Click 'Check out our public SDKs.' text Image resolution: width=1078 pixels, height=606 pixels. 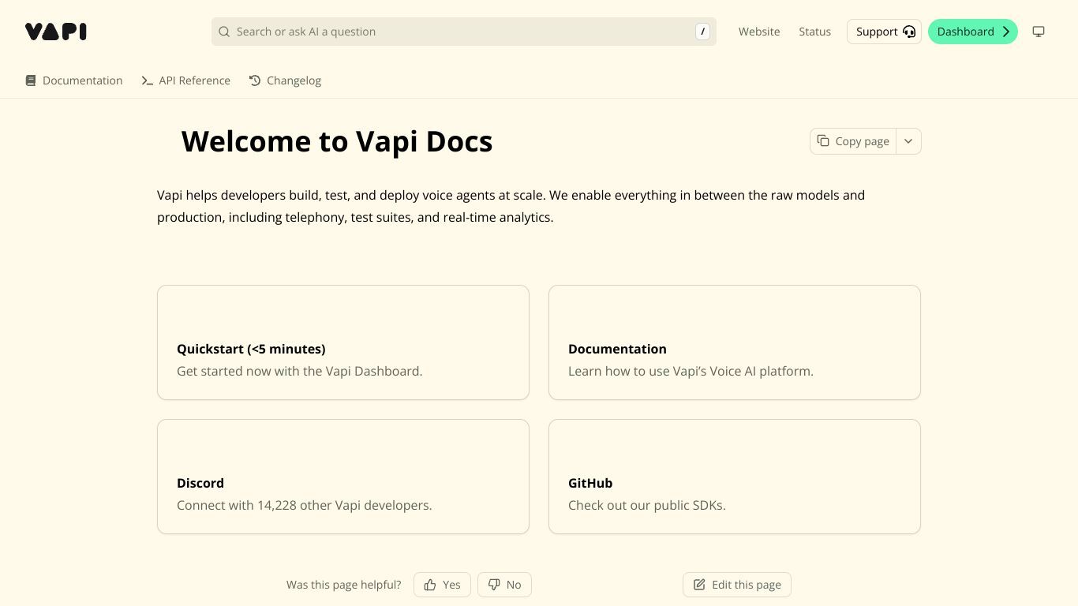tap(647, 505)
